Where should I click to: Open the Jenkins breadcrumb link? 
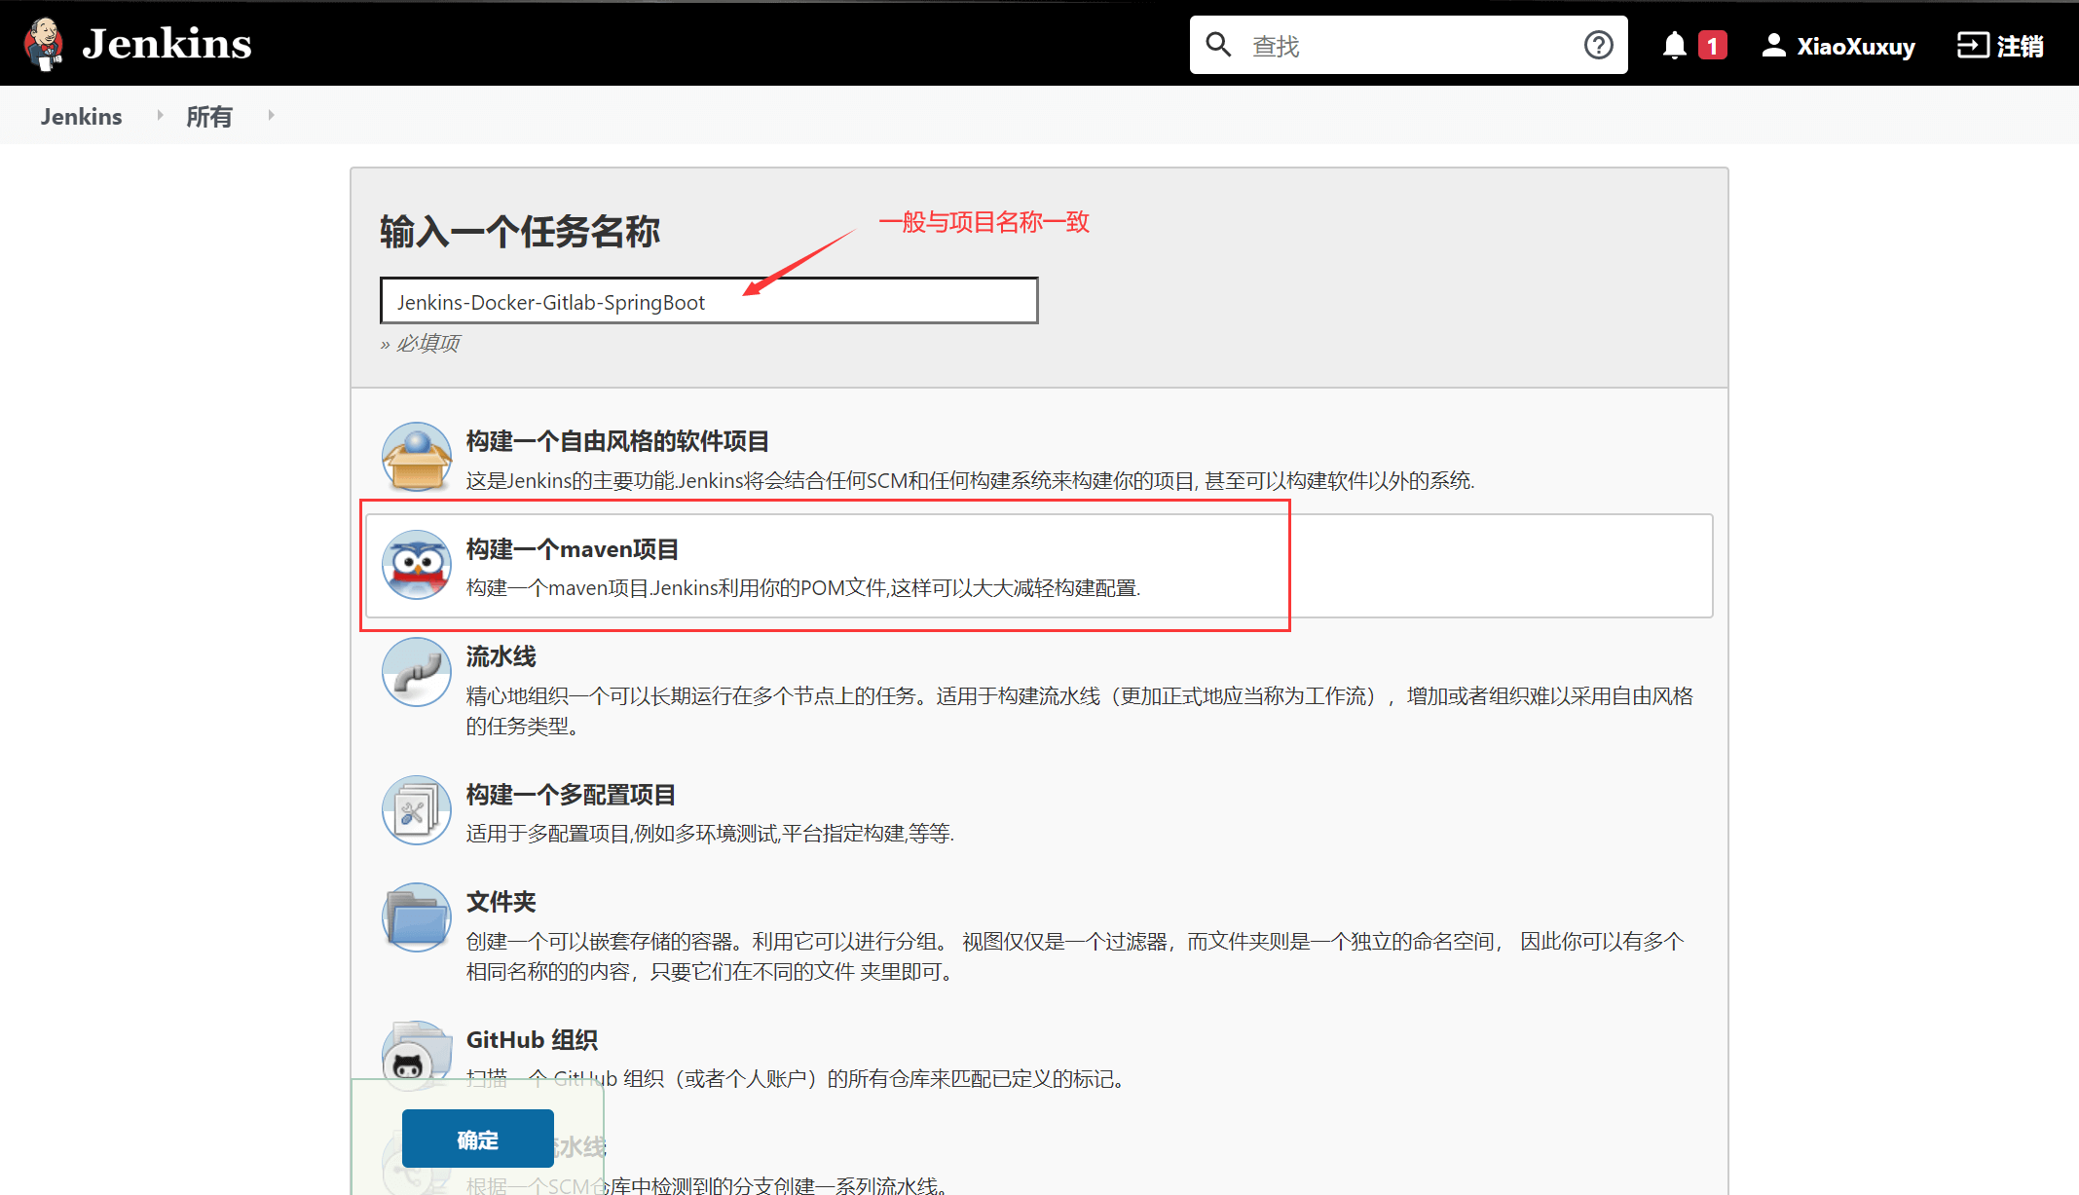point(81,117)
